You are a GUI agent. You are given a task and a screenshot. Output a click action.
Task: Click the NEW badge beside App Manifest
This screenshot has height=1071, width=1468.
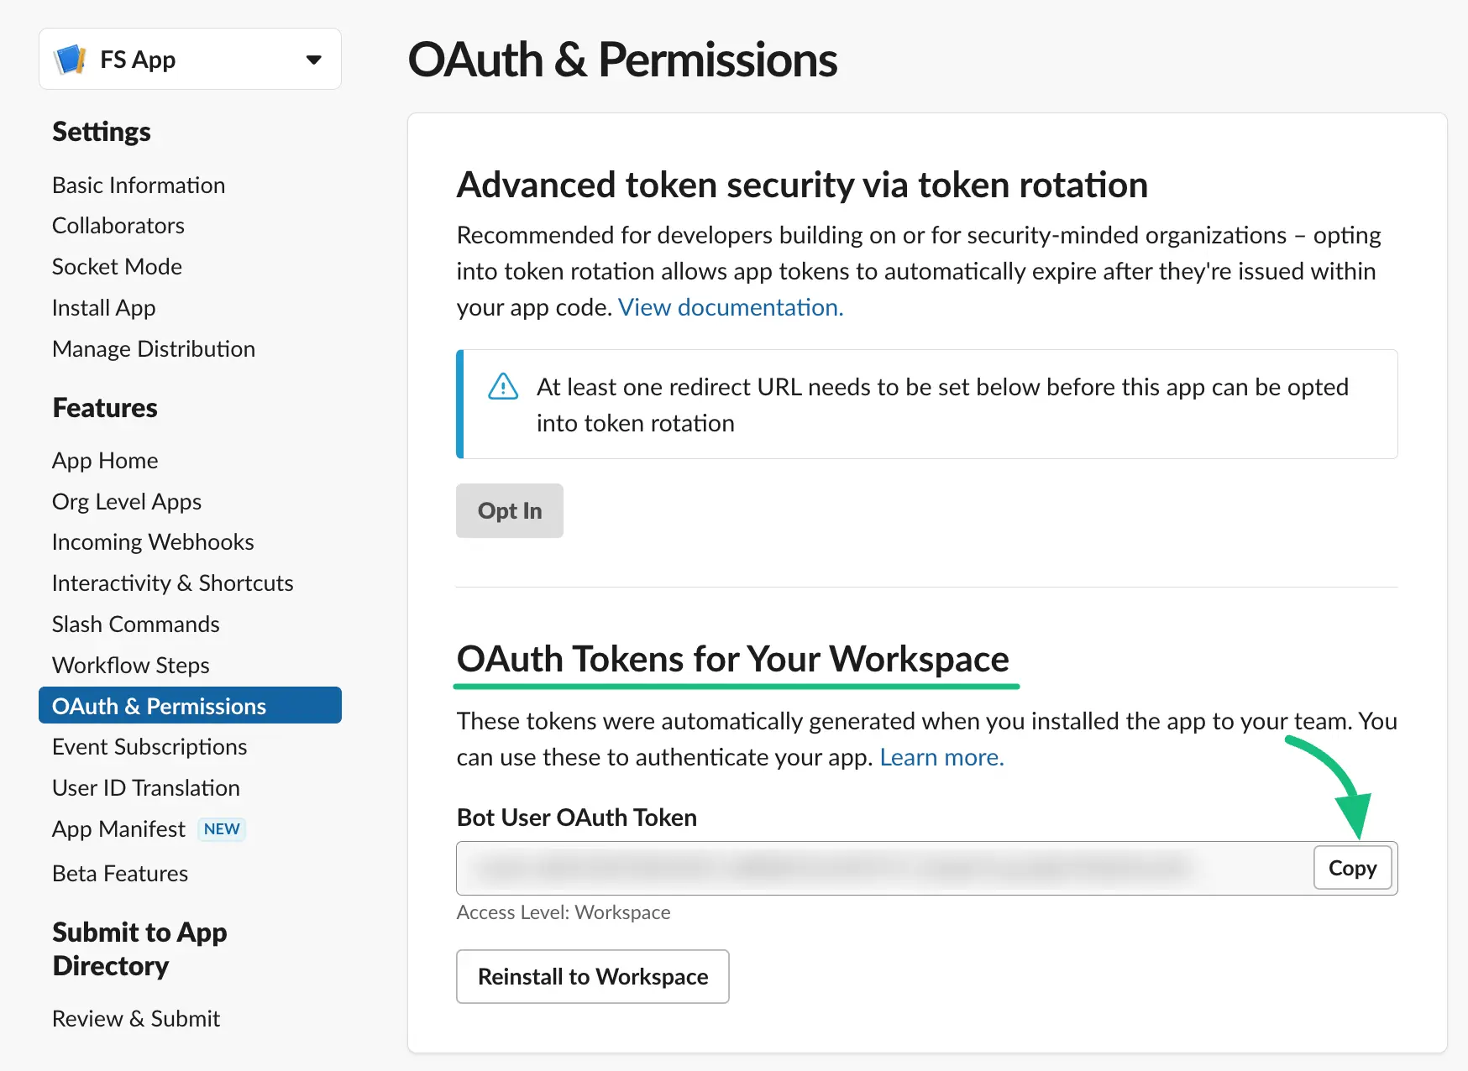pyautogui.click(x=221, y=829)
